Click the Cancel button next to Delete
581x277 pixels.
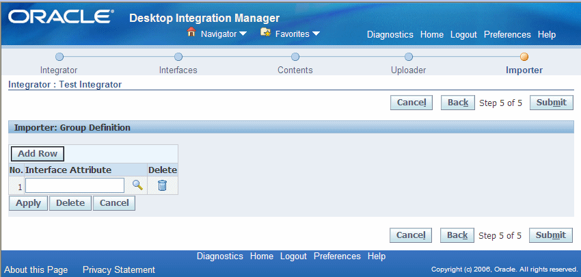click(113, 203)
